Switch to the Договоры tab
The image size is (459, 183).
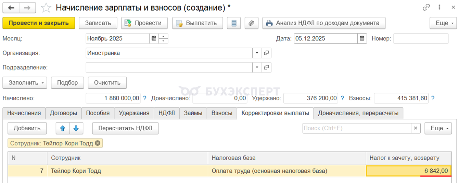63,113
